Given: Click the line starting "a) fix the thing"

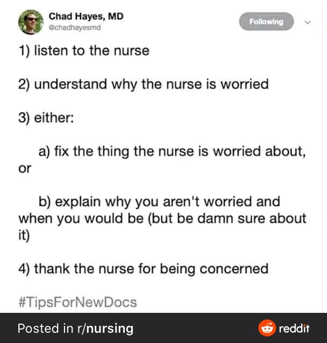Looking at the screenshot, I should click(x=172, y=151).
